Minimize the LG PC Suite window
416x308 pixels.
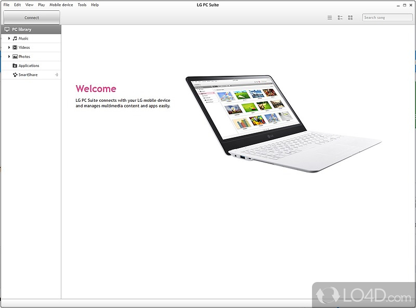pyautogui.click(x=398, y=5)
